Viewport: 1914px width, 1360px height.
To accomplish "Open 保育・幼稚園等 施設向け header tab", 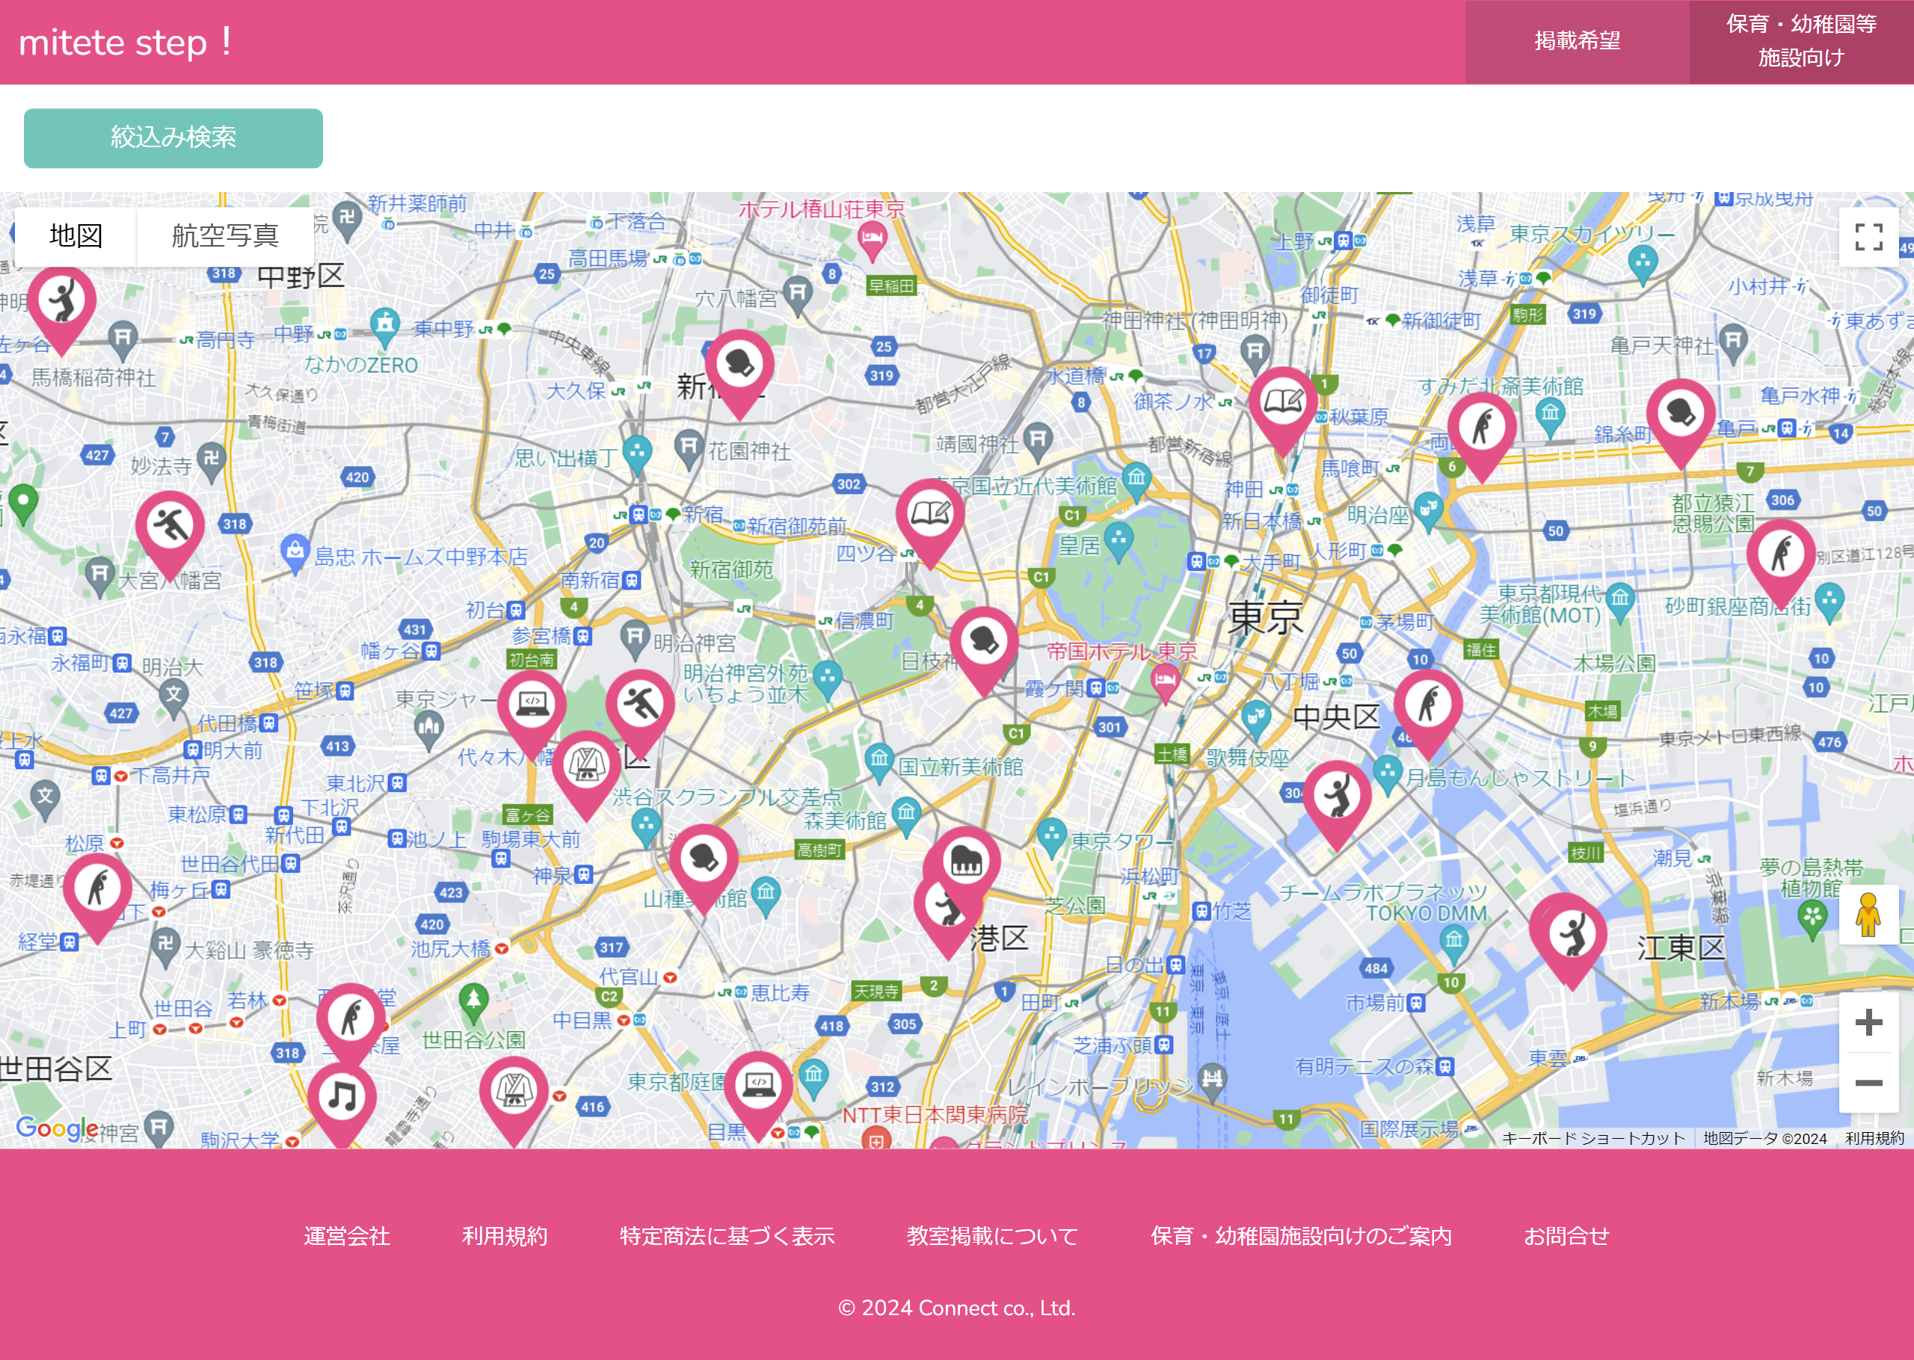I will coord(1801,41).
